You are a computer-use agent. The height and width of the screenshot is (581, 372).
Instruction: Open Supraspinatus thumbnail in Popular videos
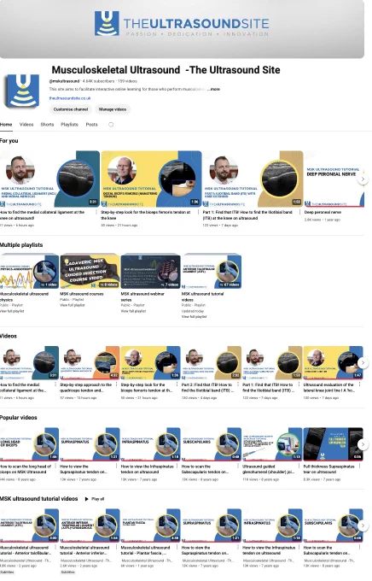[90, 444]
